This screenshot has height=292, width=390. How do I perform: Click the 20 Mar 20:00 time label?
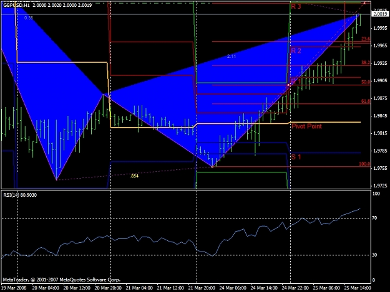pos(108,288)
